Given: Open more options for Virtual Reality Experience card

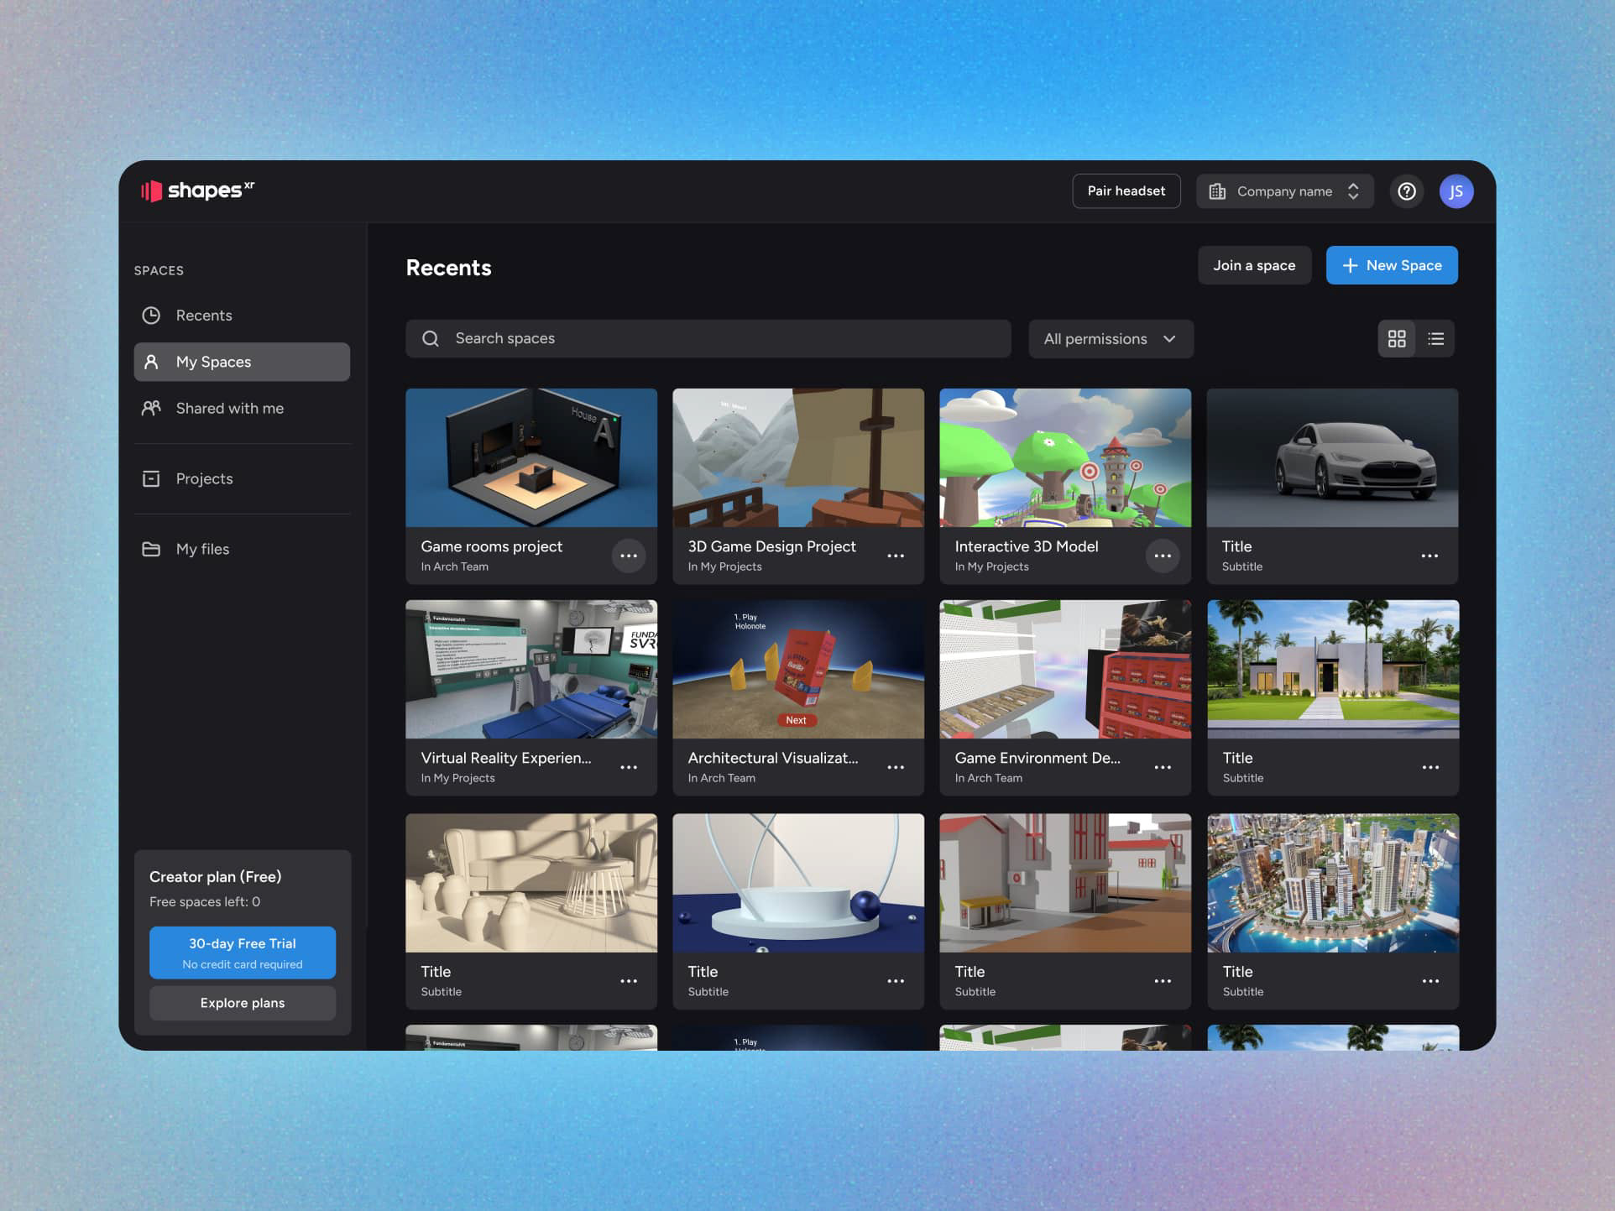Looking at the screenshot, I should [628, 767].
